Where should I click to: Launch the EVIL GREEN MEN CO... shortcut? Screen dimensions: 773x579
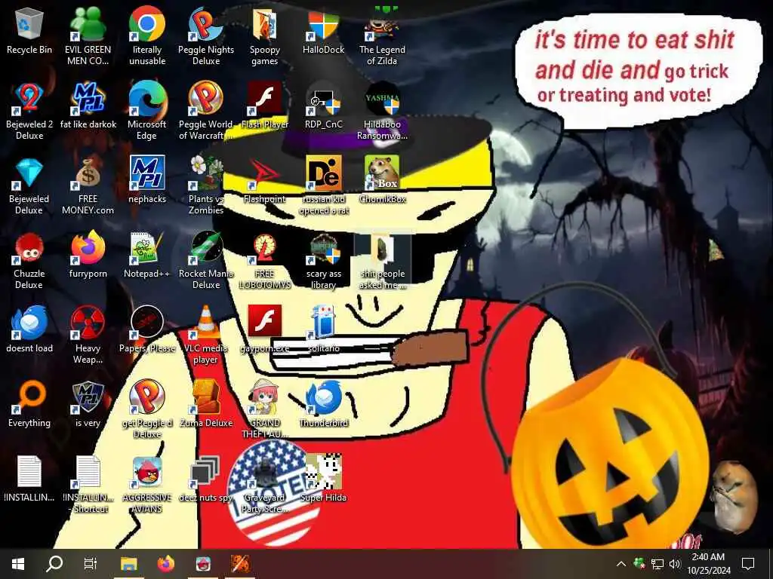pyautogui.click(x=88, y=36)
